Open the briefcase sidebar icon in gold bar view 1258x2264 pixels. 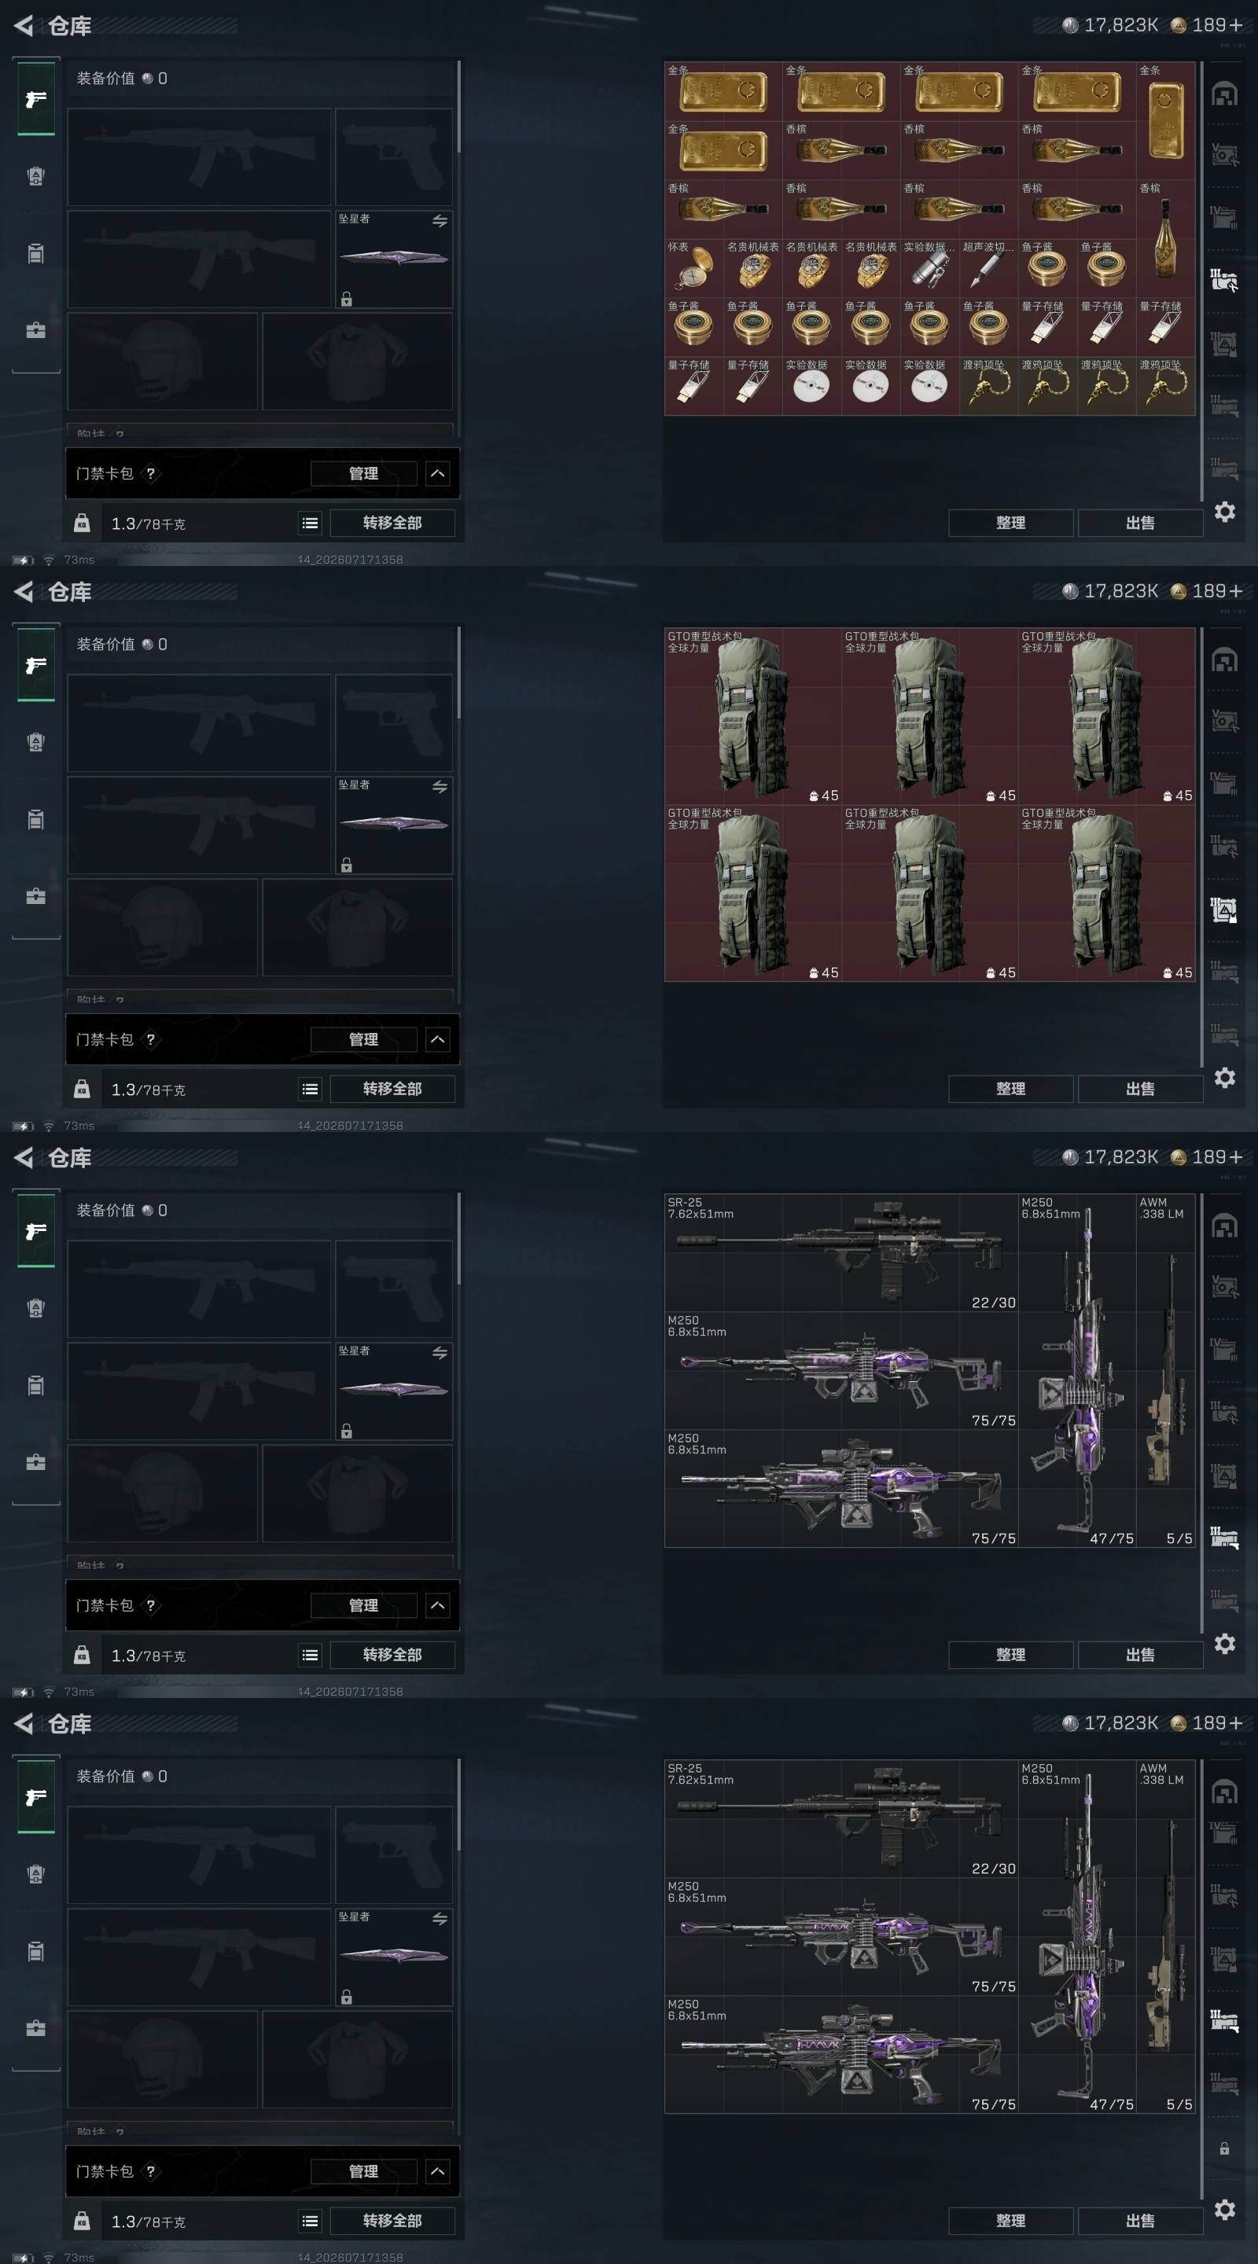[x=35, y=330]
